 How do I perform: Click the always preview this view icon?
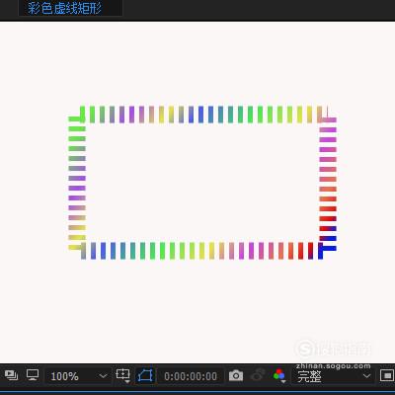point(12,375)
